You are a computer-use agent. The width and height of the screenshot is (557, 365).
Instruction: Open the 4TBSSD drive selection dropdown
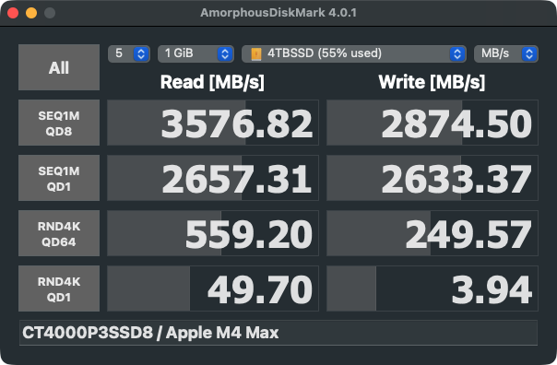[x=354, y=53]
